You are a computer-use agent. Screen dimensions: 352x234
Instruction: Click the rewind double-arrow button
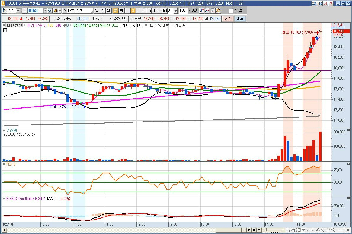249,230
